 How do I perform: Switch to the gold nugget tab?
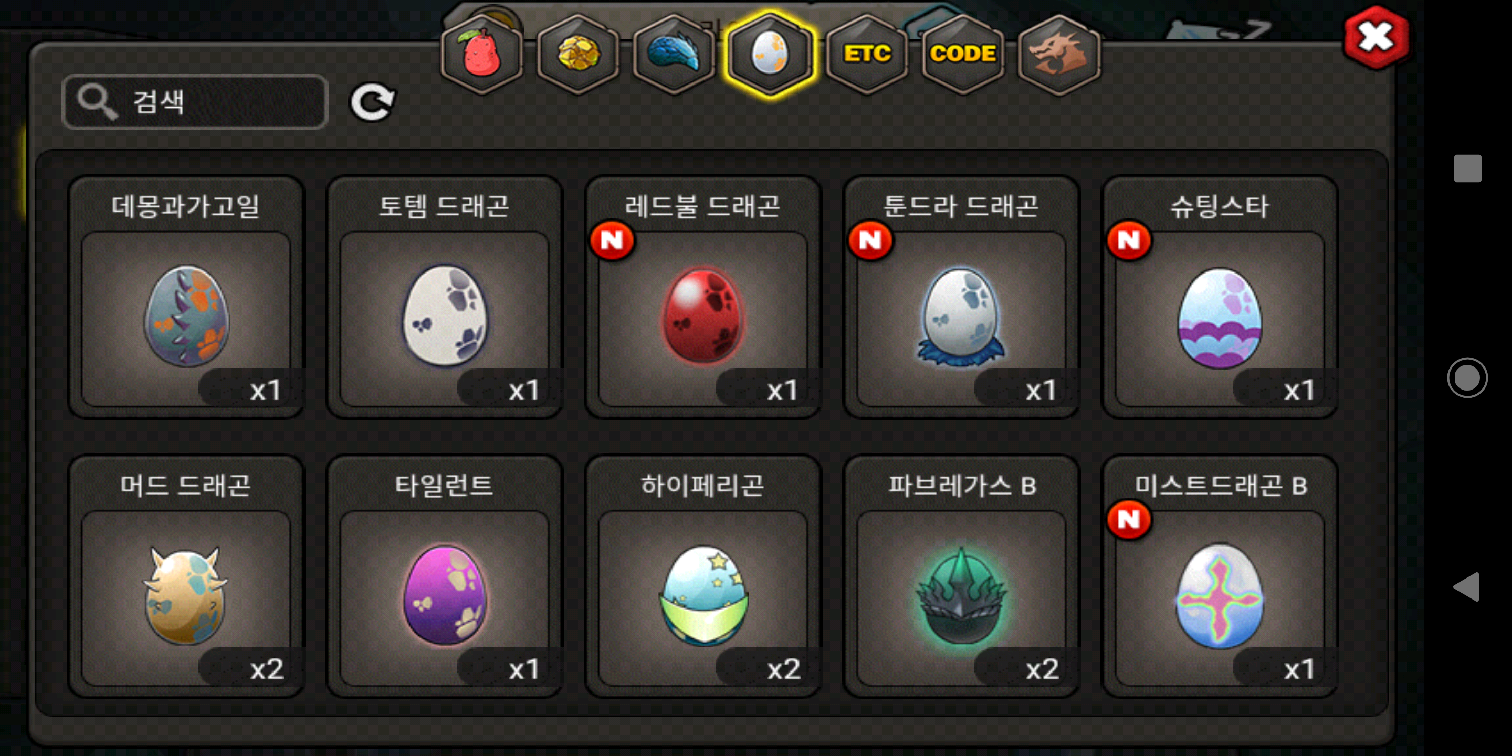[x=578, y=54]
